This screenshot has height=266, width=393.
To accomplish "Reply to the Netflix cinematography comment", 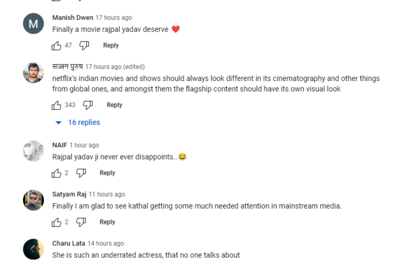I will point(114,105).
